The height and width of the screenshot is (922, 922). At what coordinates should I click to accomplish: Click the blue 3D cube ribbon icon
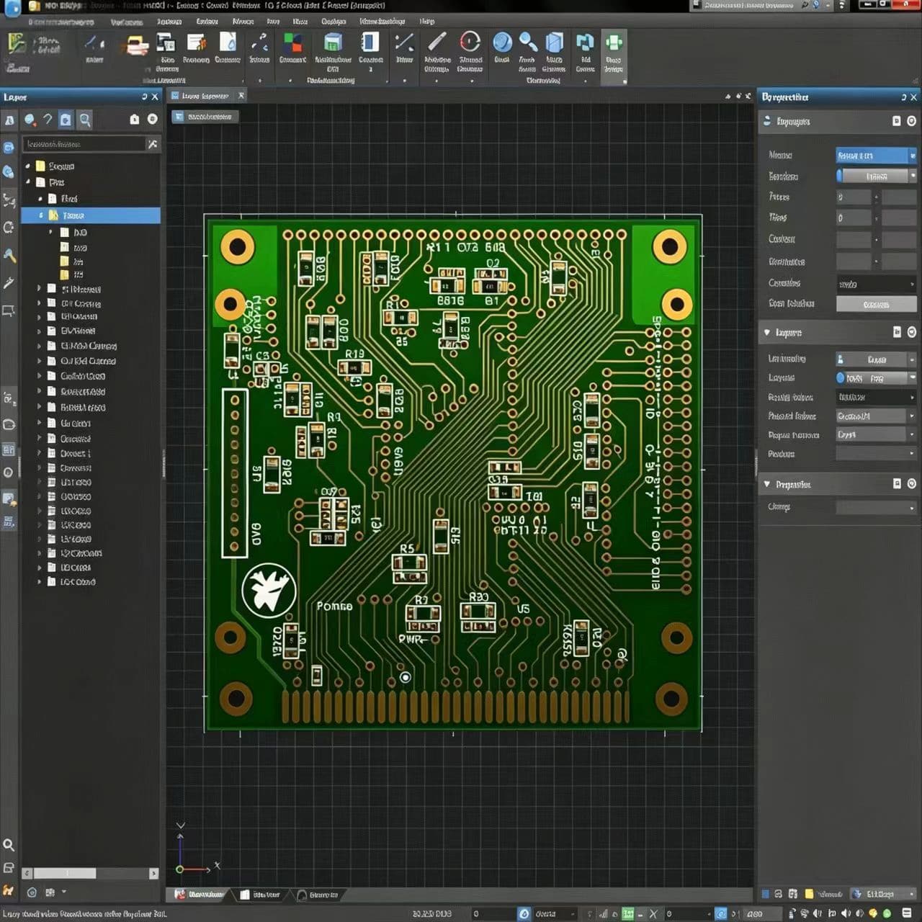[x=554, y=42]
